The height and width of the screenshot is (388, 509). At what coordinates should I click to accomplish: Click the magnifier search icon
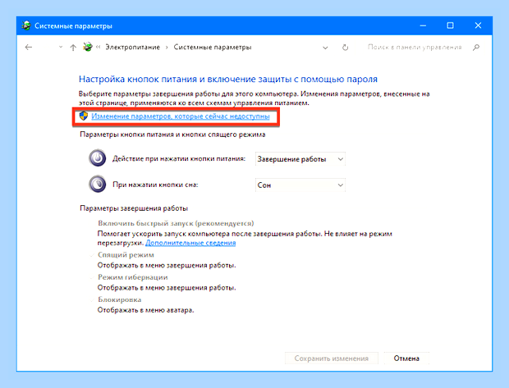[476, 48]
